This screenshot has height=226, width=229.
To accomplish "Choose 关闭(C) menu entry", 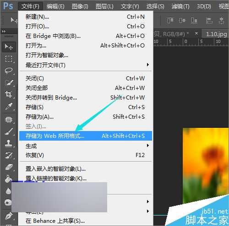I will point(86,79).
